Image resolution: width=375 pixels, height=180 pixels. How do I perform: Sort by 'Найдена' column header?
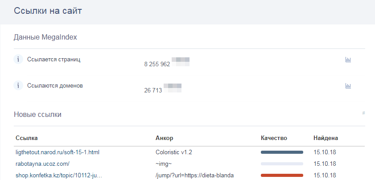326,138
